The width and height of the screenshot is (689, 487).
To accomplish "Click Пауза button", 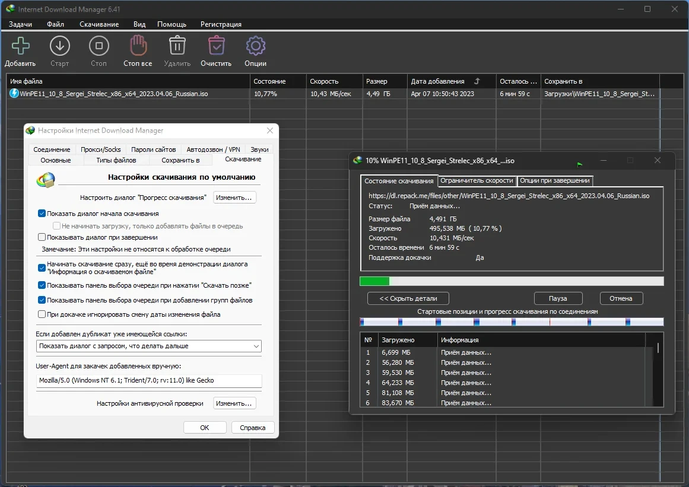I will [558, 298].
